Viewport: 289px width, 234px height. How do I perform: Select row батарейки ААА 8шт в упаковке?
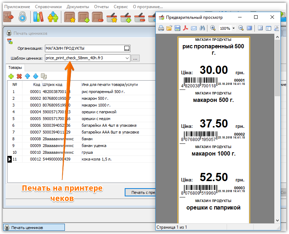coord(82,132)
